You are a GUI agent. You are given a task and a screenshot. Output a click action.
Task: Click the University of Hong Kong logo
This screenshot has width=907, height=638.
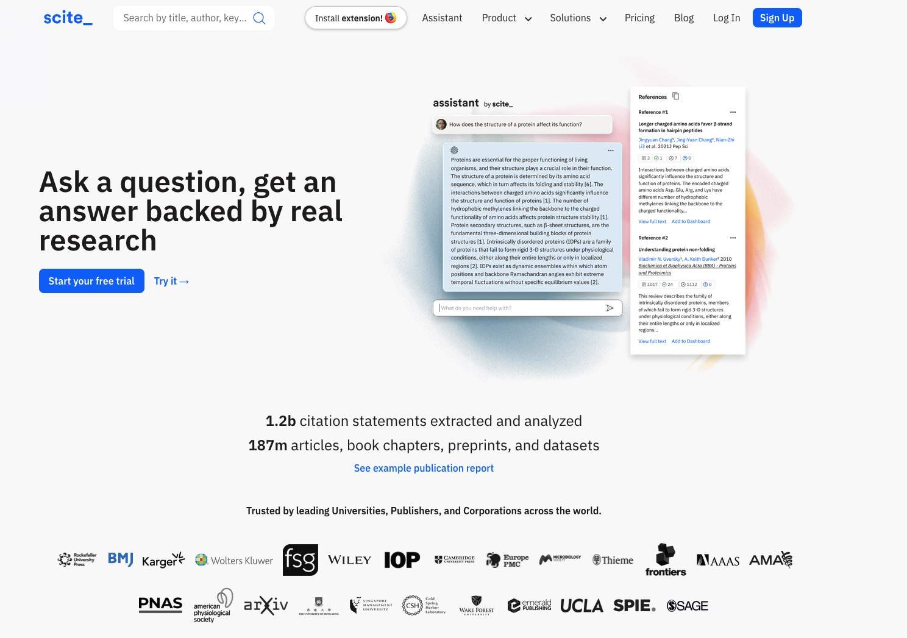[319, 606]
